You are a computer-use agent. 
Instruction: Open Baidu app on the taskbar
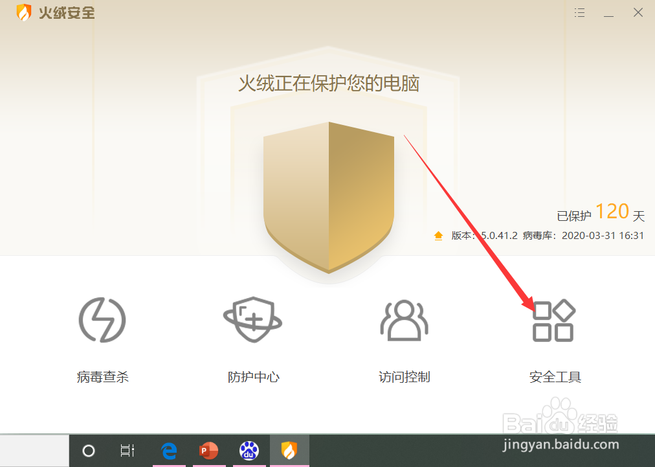pos(249,451)
